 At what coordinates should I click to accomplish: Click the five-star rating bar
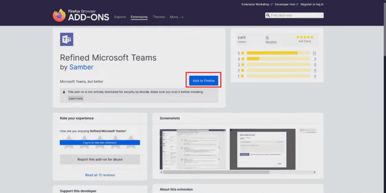(x=279, y=53)
